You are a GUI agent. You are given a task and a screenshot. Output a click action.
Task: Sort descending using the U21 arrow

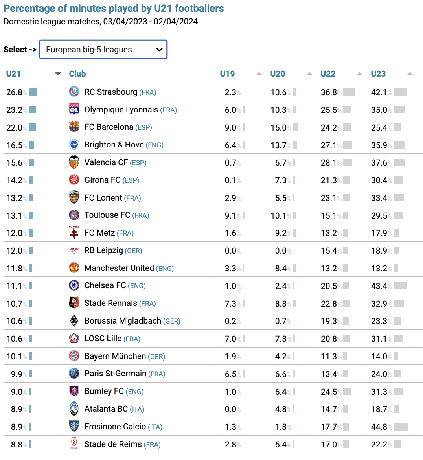pyautogui.click(x=58, y=74)
